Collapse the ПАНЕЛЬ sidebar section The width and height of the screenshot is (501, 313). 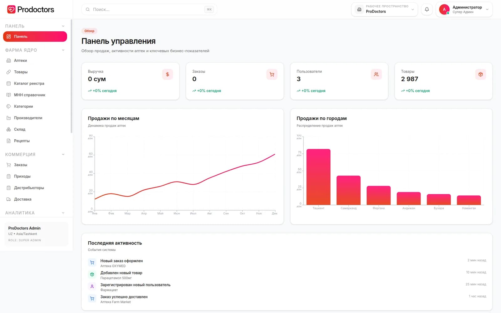[63, 26]
